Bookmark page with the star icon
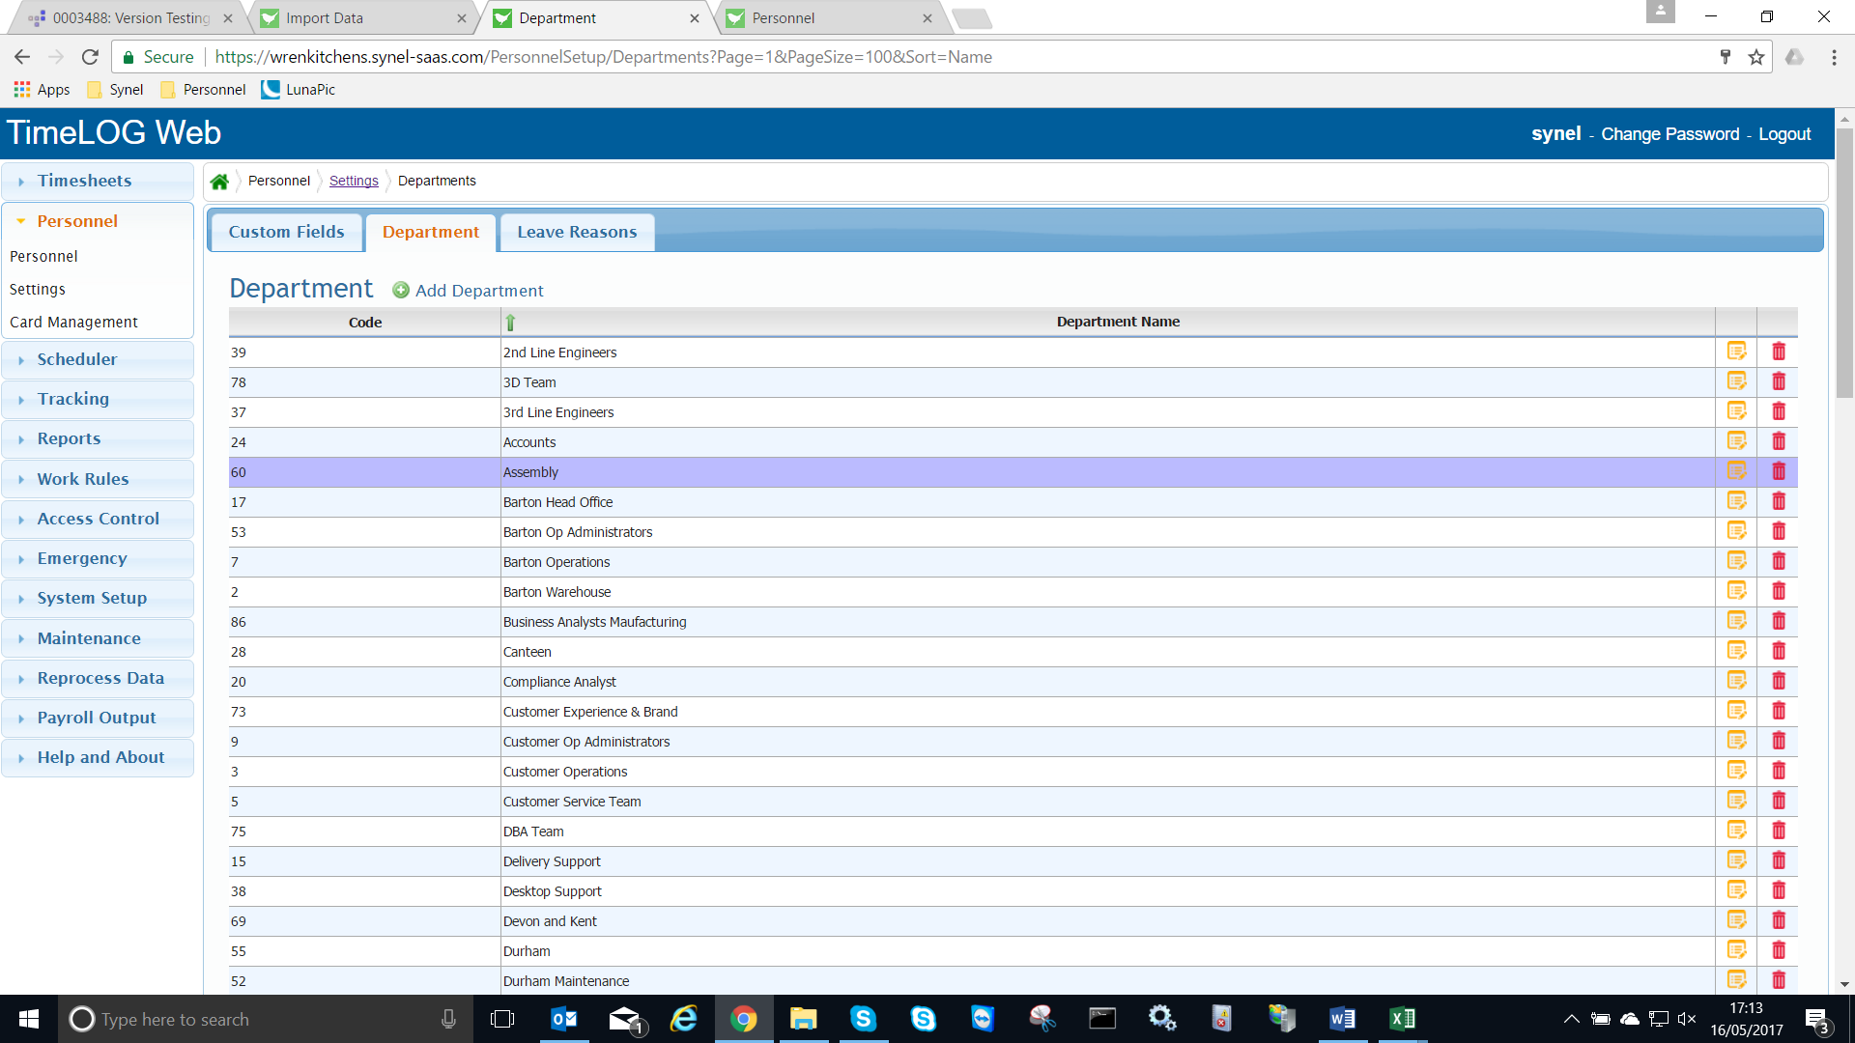 click(x=1755, y=57)
